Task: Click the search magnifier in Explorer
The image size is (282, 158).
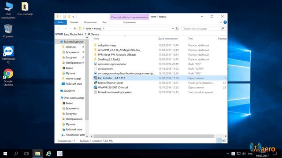Action: (223, 29)
